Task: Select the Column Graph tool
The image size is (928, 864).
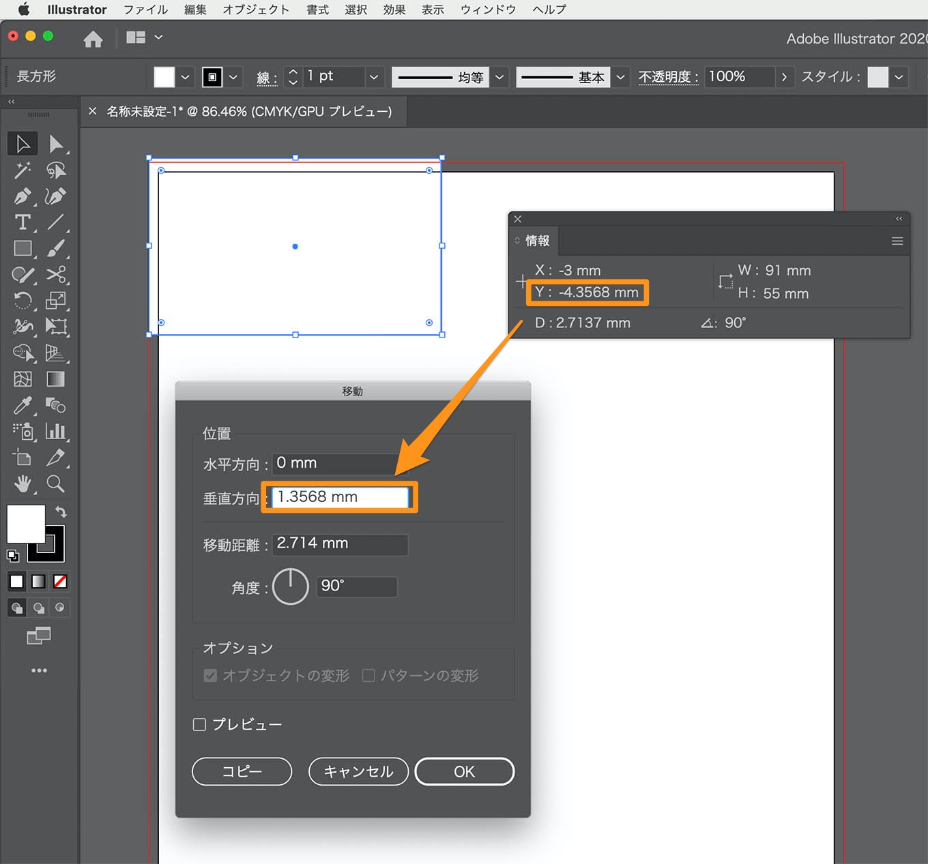Action: 56,432
